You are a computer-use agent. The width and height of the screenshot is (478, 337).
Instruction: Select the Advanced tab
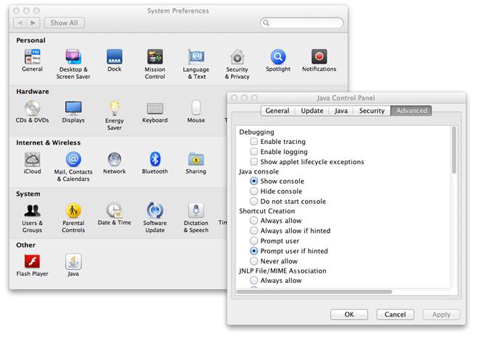[411, 111]
